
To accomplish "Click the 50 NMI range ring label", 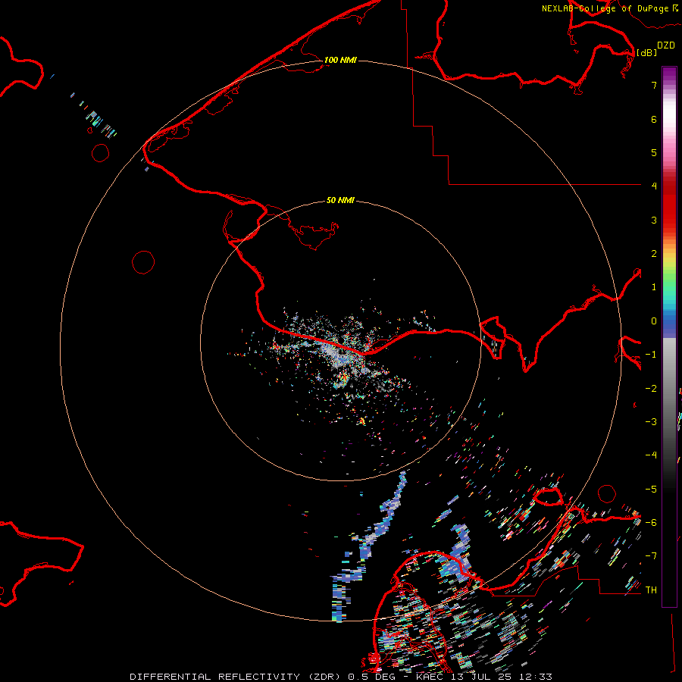I will point(340,200).
